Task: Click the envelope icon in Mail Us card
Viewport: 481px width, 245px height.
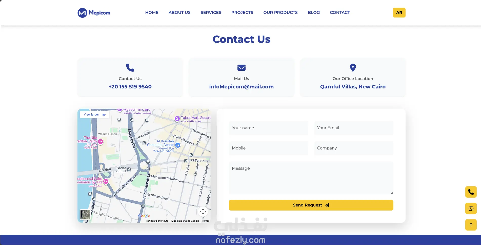Action: (242, 68)
